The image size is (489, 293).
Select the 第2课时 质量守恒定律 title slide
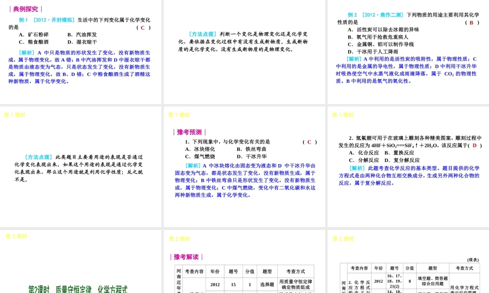[81, 262]
